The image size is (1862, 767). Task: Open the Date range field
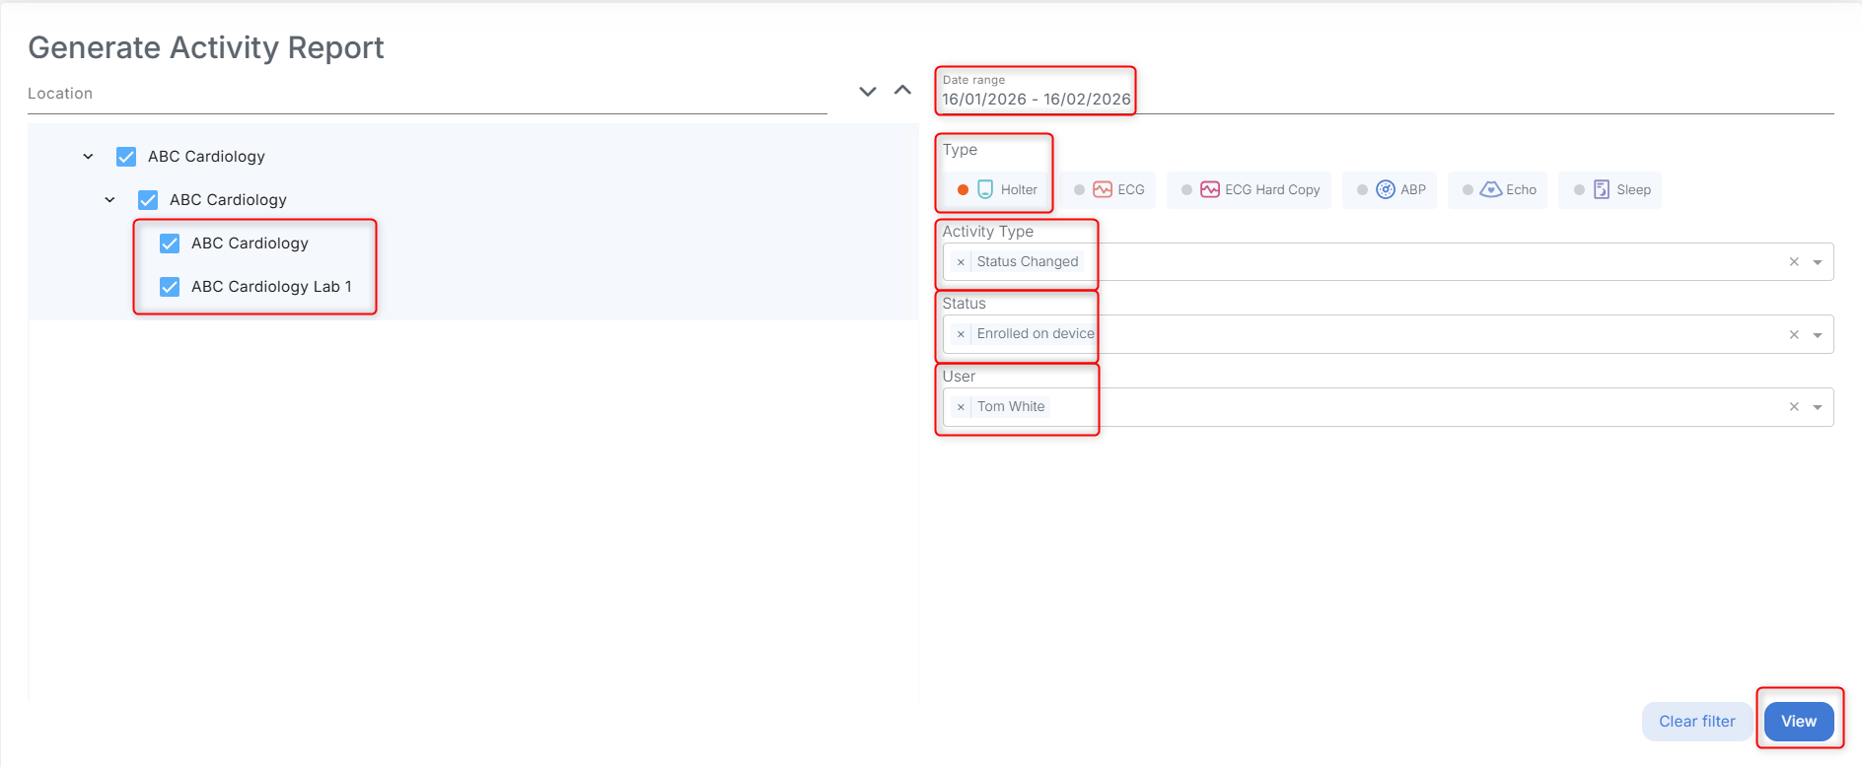(1036, 99)
